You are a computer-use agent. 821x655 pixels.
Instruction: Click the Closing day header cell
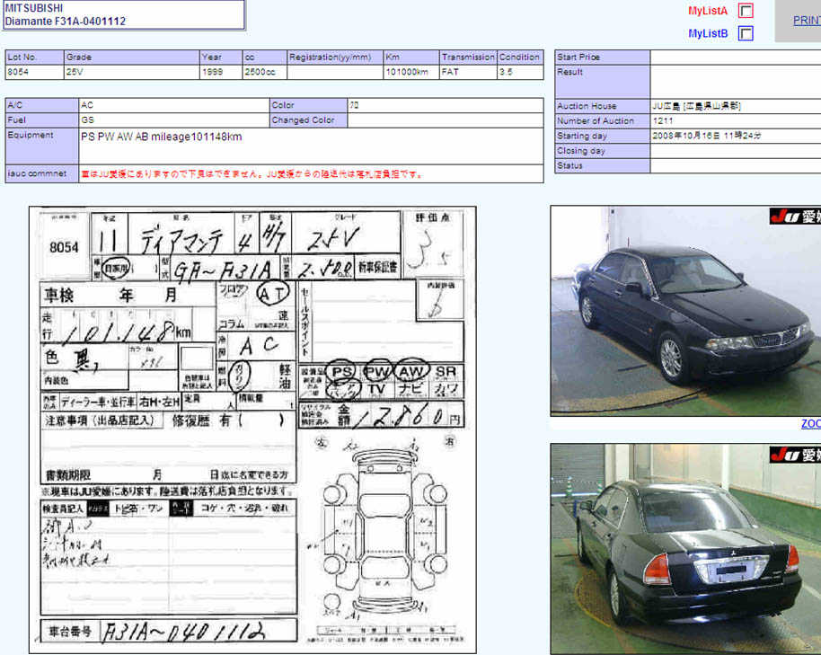click(603, 151)
